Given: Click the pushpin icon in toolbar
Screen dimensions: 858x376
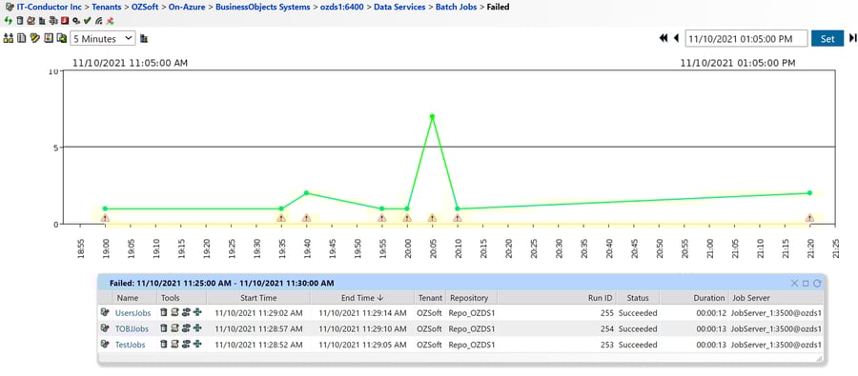Looking at the screenshot, I should click(110, 21).
